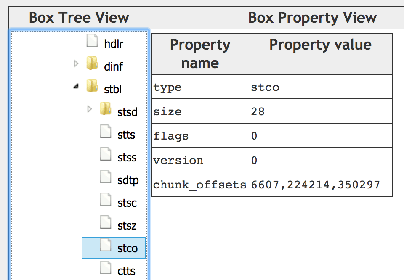Click the stts box file icon
Image resolution: width=404 pixels, height=280 pixels.
tap(106, 131)
